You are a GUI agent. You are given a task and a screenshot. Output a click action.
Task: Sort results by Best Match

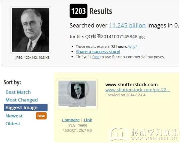(x=18, y=92)
